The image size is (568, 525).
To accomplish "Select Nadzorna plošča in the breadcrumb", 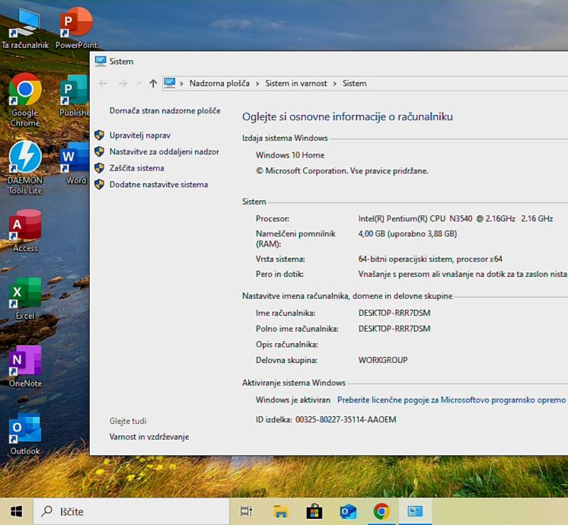I will coord(219,83).
